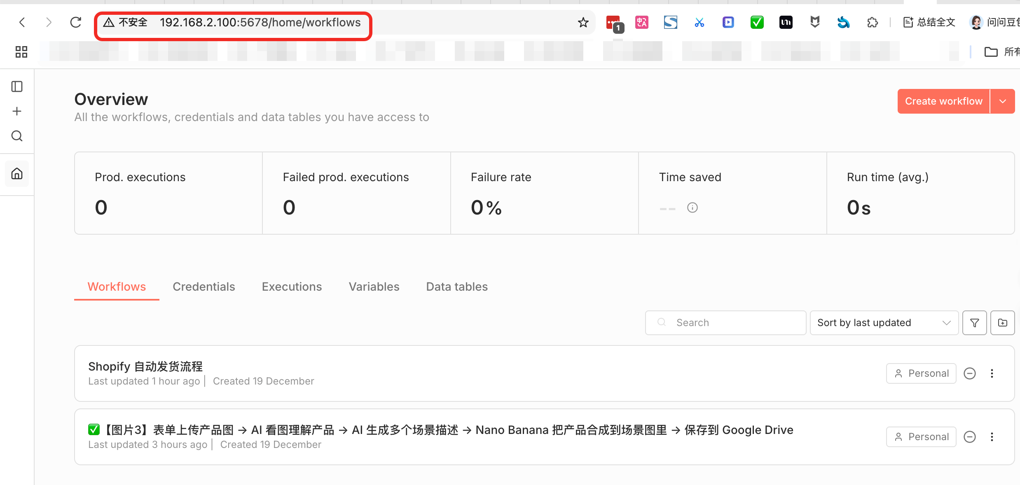Bookmark page with star icon
Screen dimensions: 1020x485
[583, 22]
